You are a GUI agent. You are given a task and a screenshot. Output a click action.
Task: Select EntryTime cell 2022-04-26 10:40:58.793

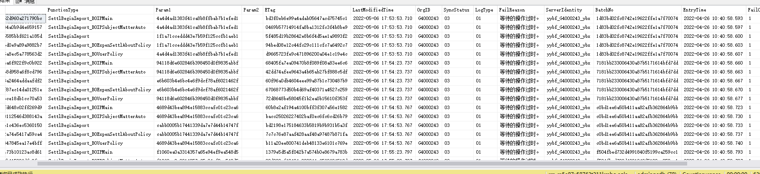pos(713,152)
